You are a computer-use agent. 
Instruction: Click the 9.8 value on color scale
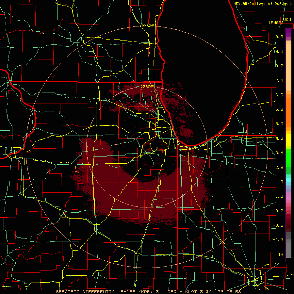[x=279, y=37]
